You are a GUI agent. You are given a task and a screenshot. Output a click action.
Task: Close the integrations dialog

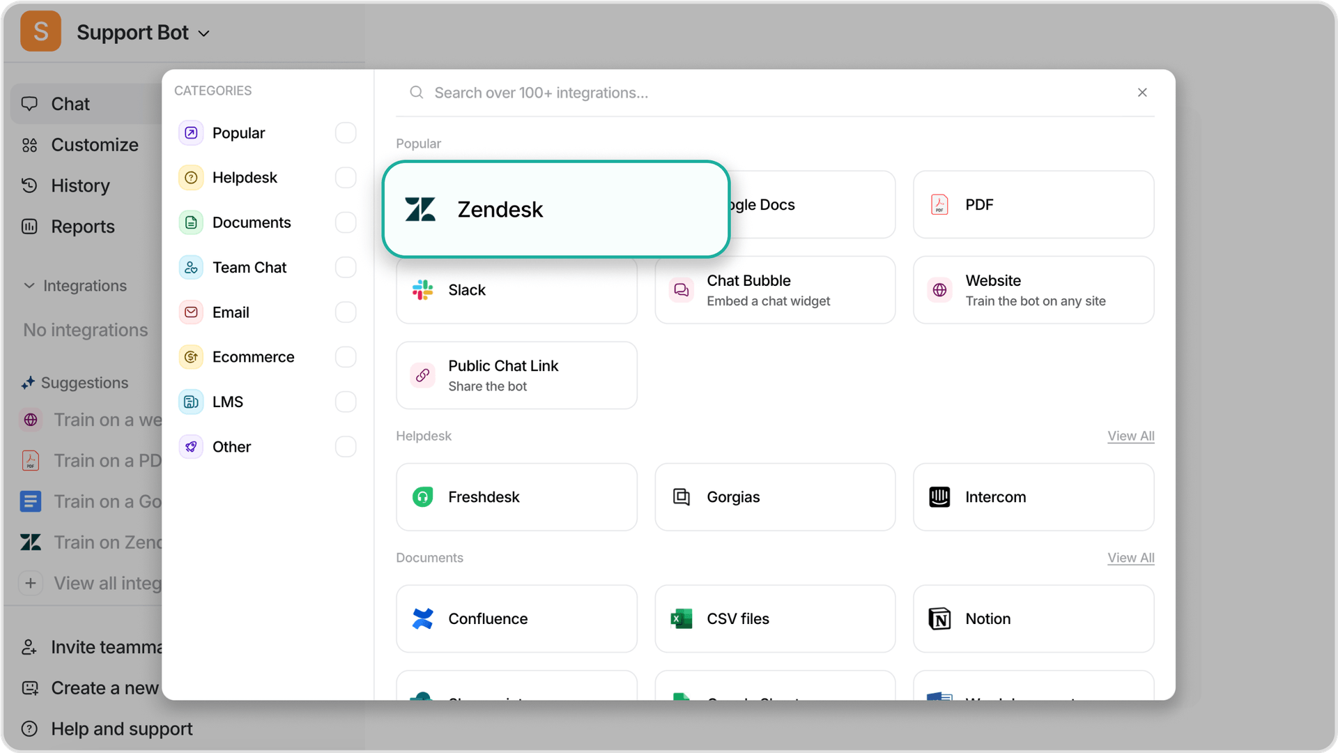click(1142, 92)
